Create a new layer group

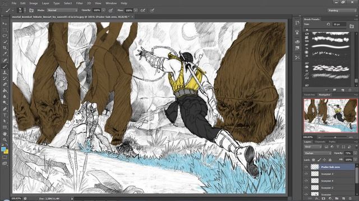(337, 199)
